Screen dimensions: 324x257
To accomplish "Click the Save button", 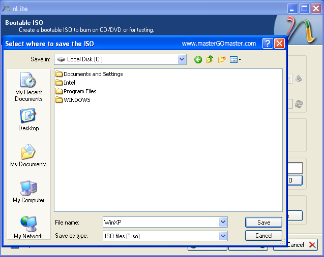I will pyautogui.click(x=263, y=223).
